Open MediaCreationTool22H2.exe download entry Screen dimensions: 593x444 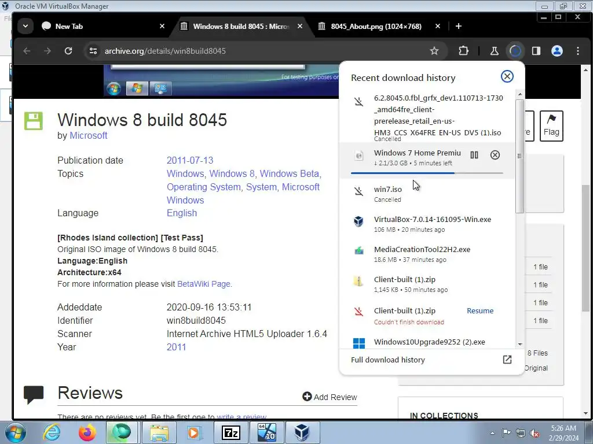(427, 254)
